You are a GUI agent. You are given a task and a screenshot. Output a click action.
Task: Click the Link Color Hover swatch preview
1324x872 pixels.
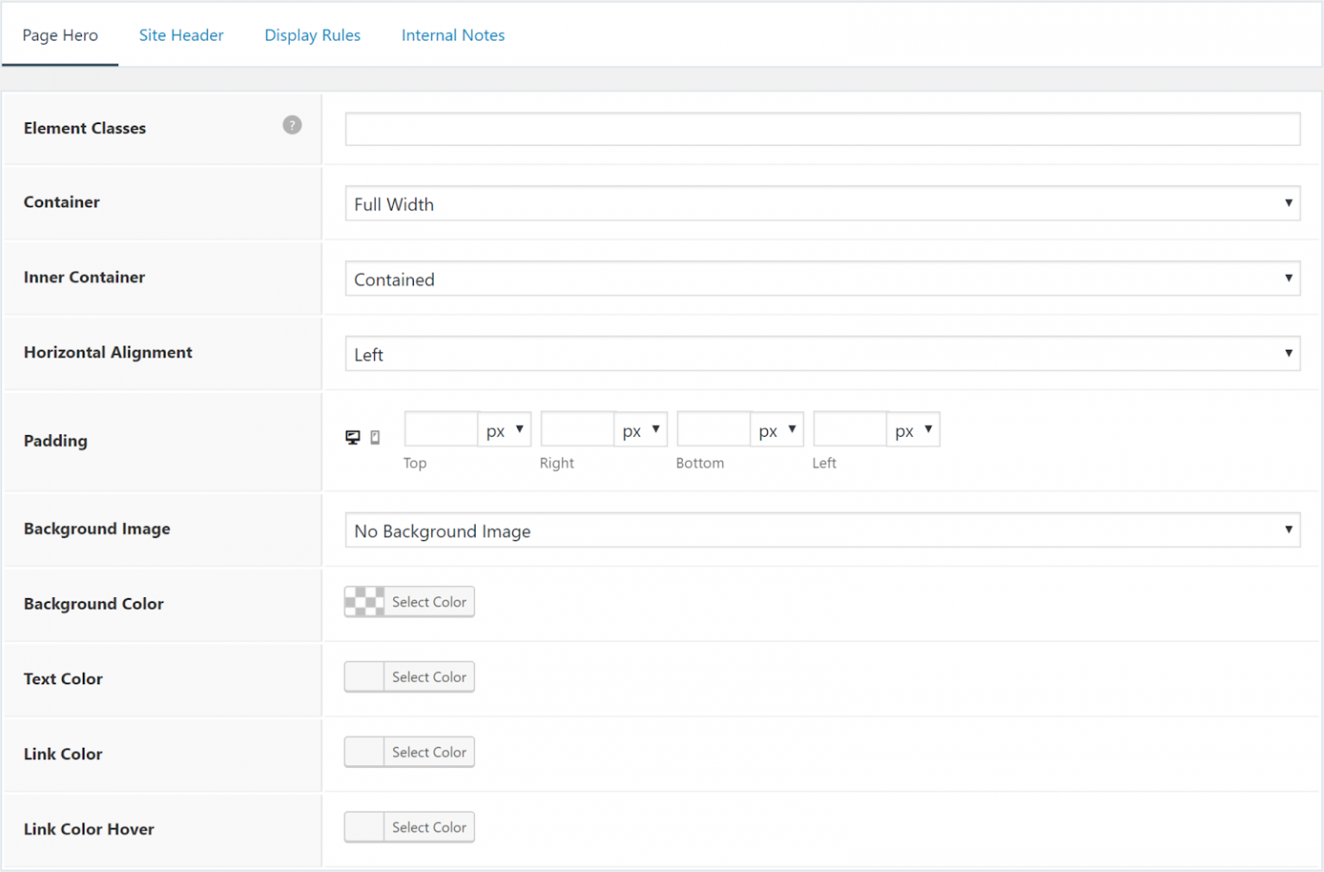point(365,827)
